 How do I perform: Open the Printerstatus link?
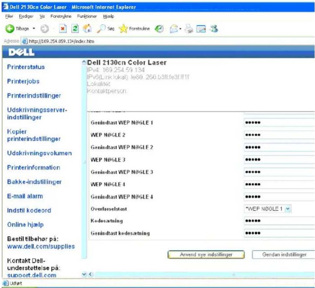tap(26, 67)
